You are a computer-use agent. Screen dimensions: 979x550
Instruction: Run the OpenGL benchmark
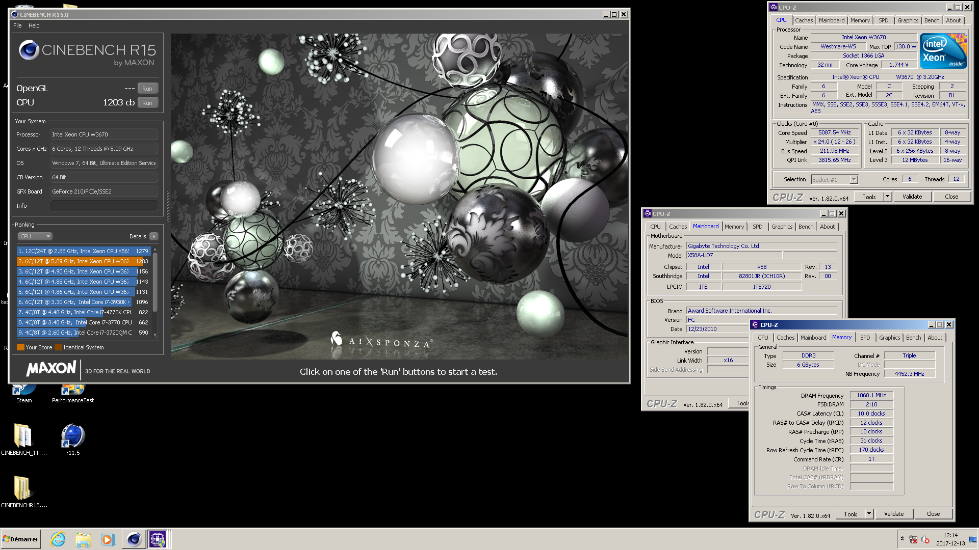pos(147,88)
